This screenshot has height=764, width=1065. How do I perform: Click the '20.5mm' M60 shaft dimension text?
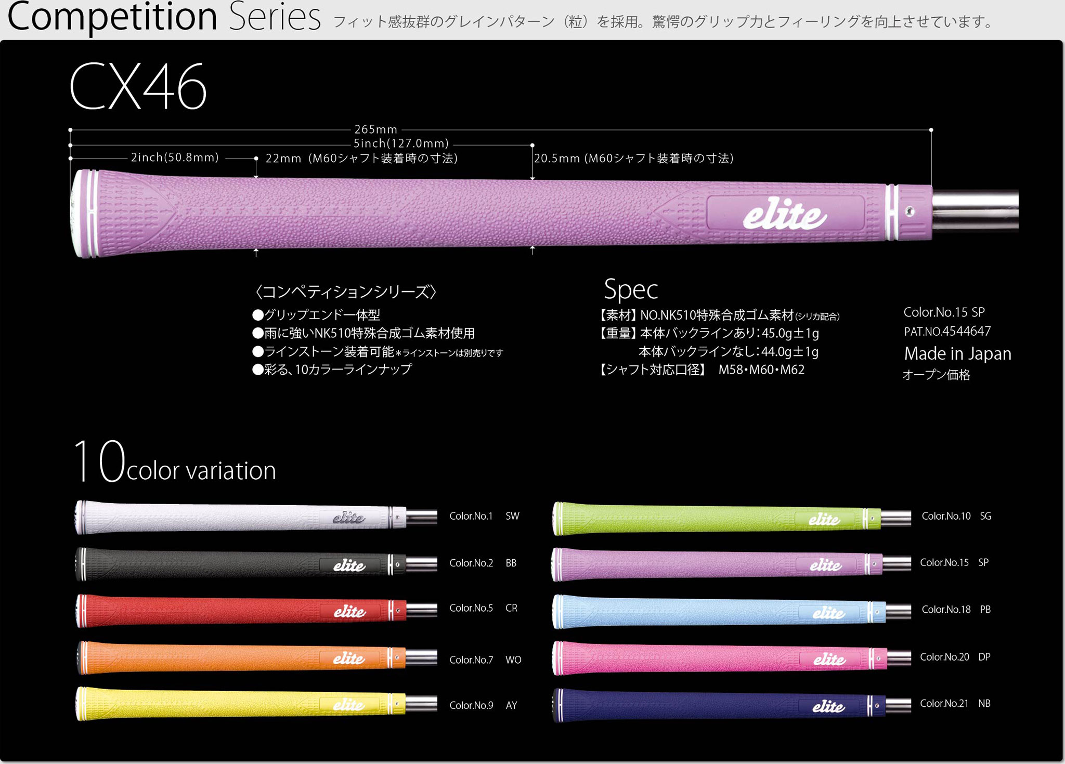634,159
